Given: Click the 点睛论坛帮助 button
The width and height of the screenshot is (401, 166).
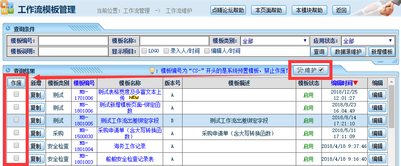Looking at the screenshot, I should [x=228, y=10].
